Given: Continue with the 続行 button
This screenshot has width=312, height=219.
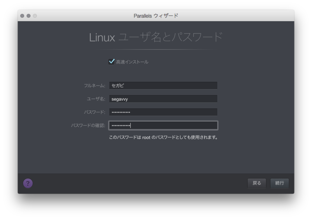Looking at the screenshot, I should [280, 183].
